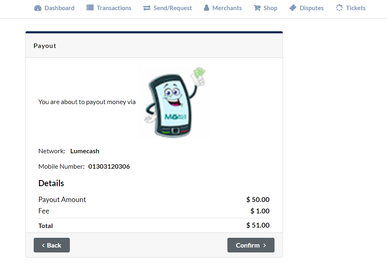
Task: Click the mobile number 01303120306
Action: tap(109, 167)
